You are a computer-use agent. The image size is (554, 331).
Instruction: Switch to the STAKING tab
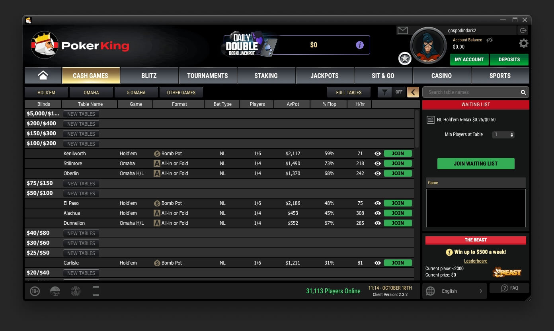point(266,76)
